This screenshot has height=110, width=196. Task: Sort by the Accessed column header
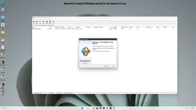click(x=77, y=27)
